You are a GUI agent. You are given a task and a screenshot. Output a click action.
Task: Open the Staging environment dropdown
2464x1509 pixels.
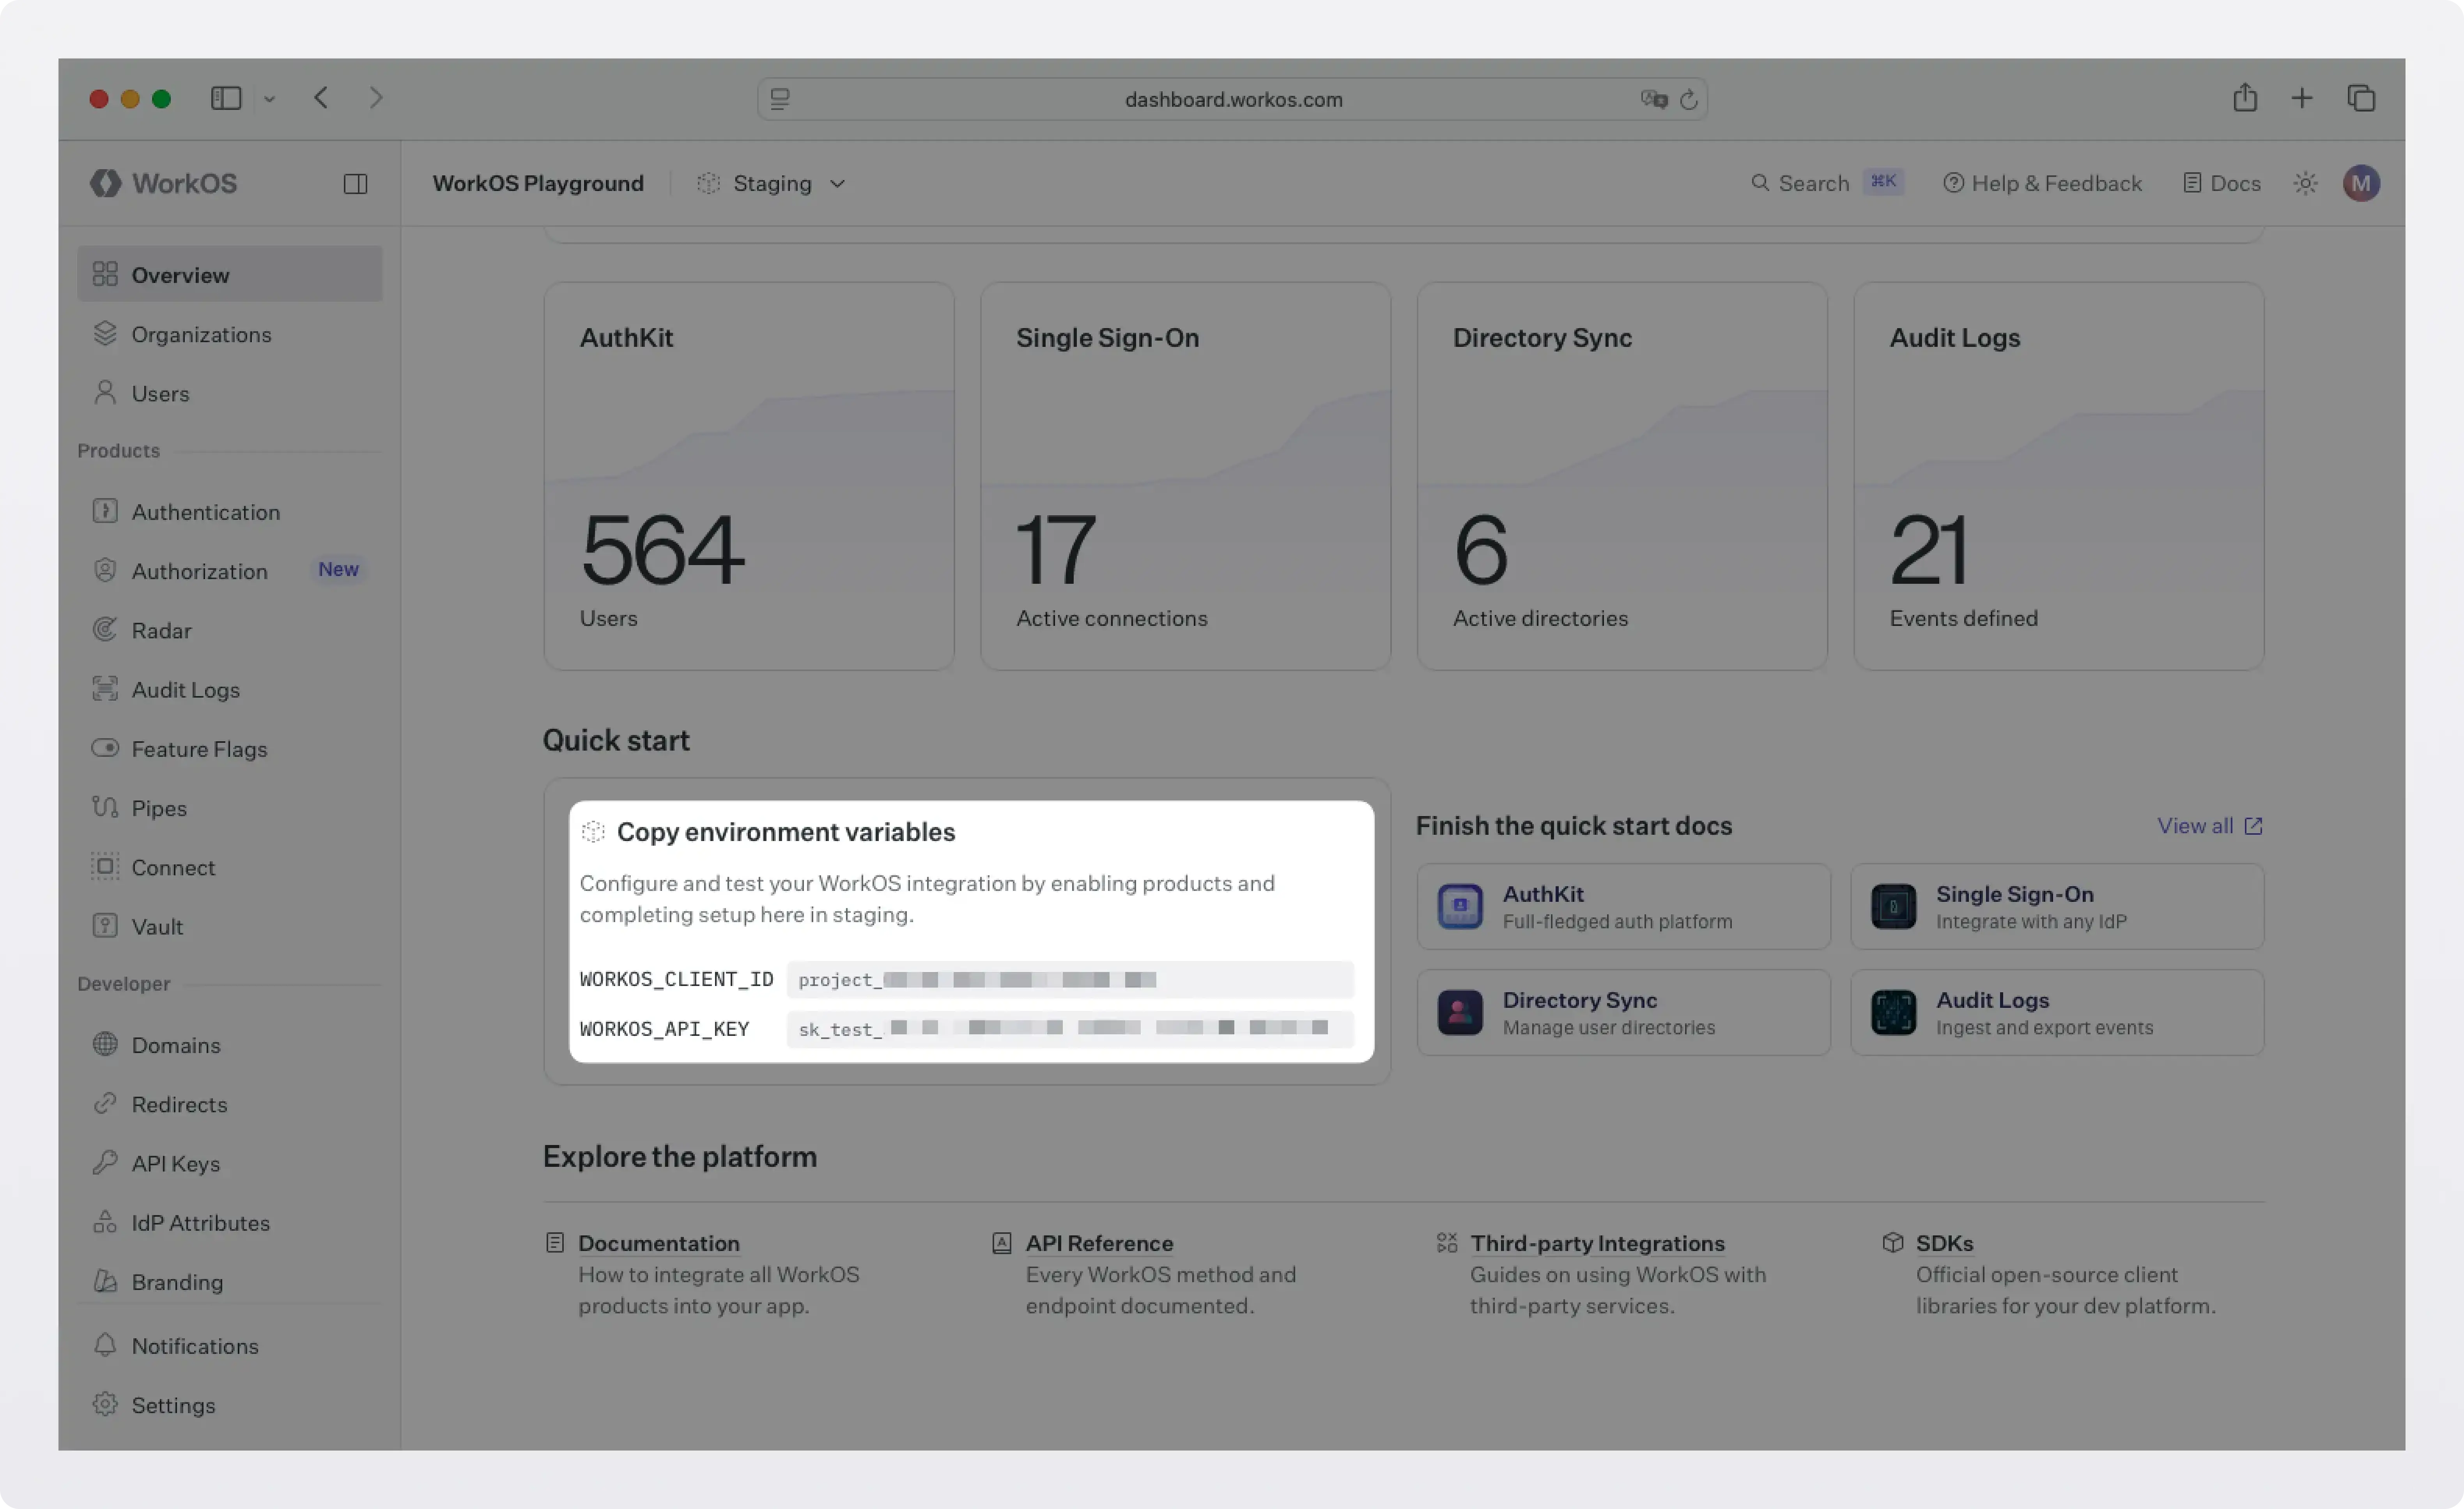(772, 183)
